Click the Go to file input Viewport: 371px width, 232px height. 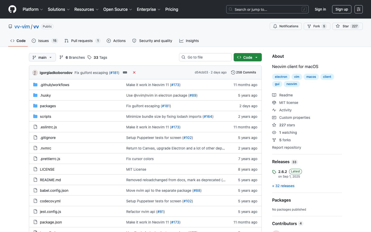(x=205, y=57)
